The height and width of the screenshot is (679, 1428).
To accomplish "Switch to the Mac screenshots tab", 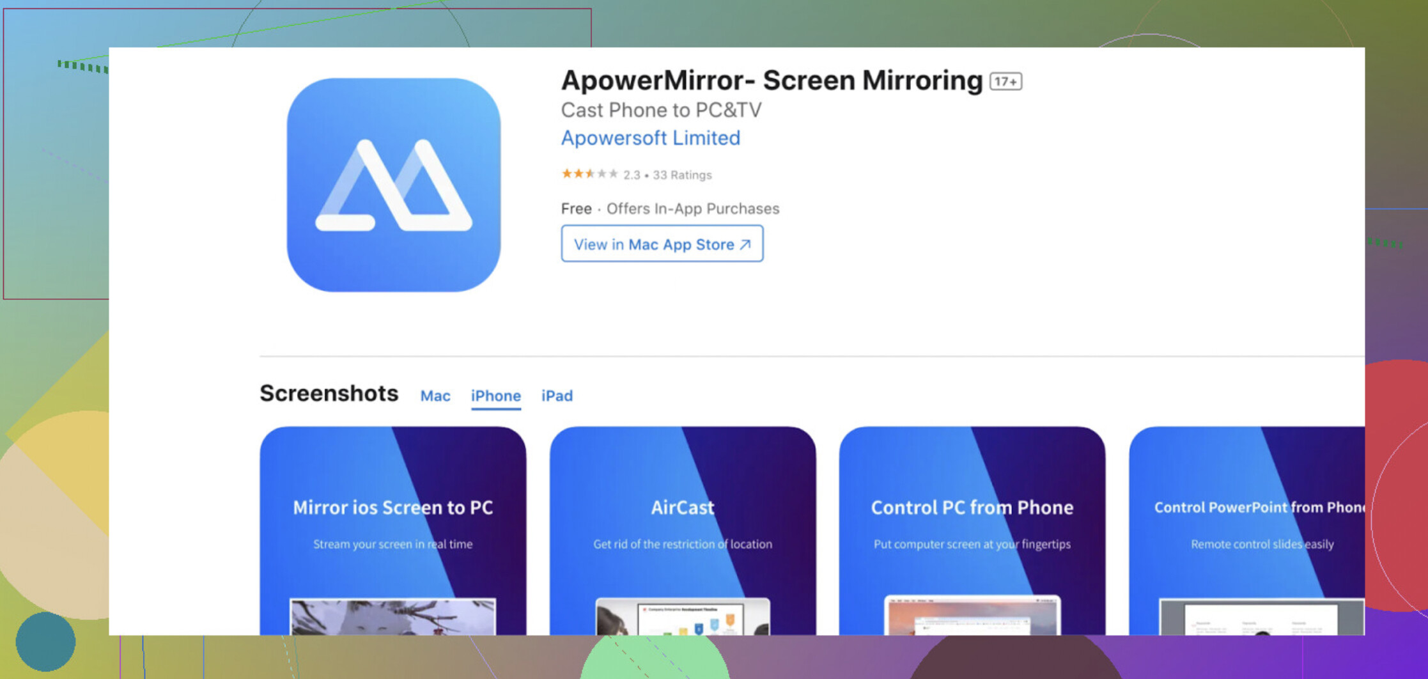I will (435, 396).
